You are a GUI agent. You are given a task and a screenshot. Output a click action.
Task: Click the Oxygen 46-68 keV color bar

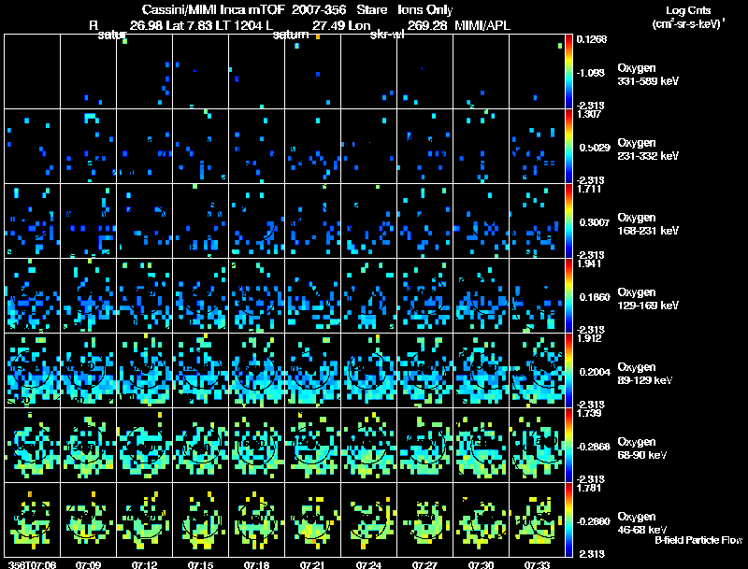pos(569,520)
